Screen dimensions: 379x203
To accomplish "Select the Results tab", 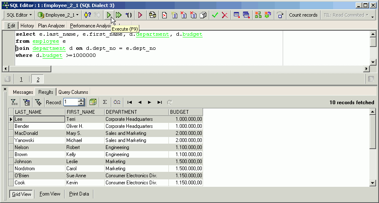I will pos(46,92).
